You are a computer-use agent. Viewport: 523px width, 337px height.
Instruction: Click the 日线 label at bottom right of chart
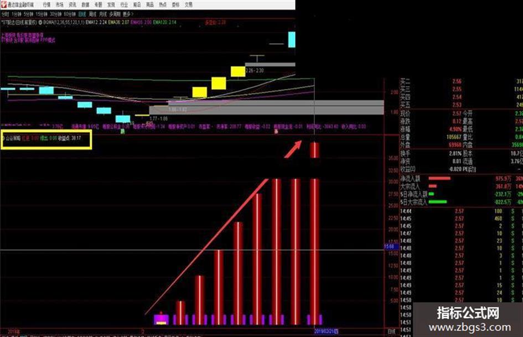point(392,331)
